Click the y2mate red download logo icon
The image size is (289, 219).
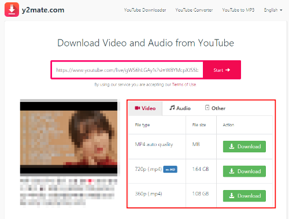tap(12, 10)
